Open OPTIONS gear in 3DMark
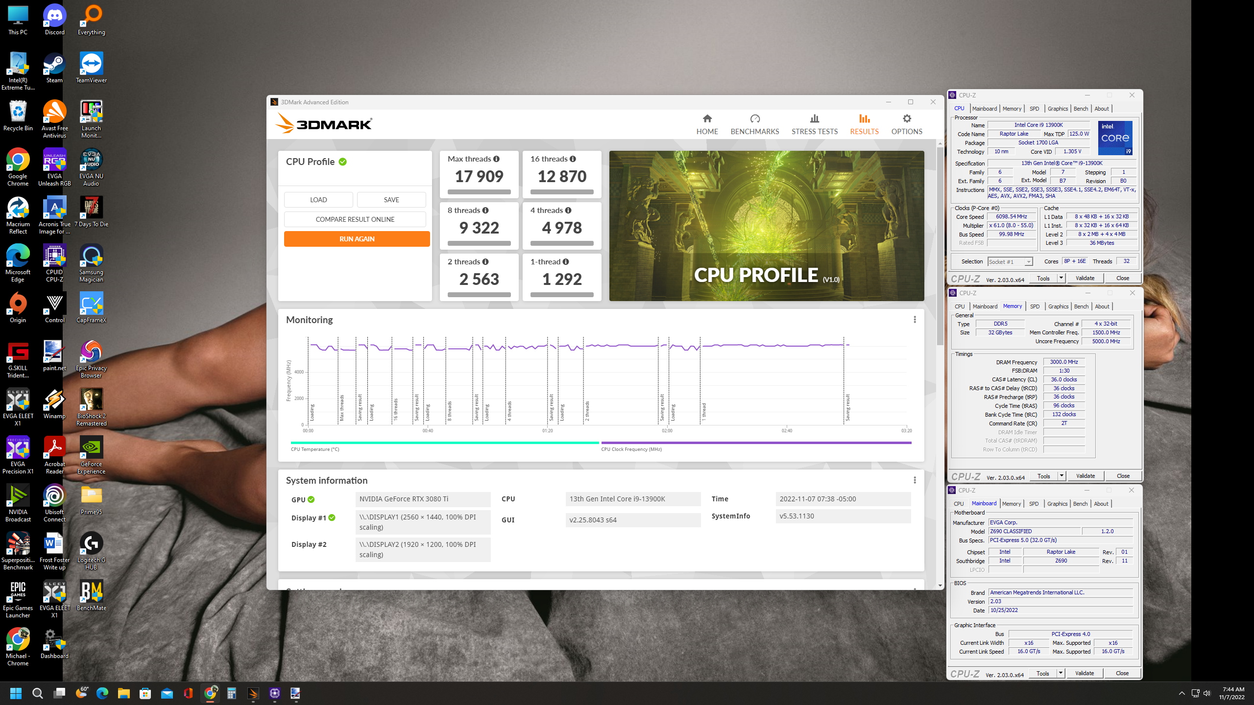The height and width of the screenshot is (705, 1254). (907, 124)
